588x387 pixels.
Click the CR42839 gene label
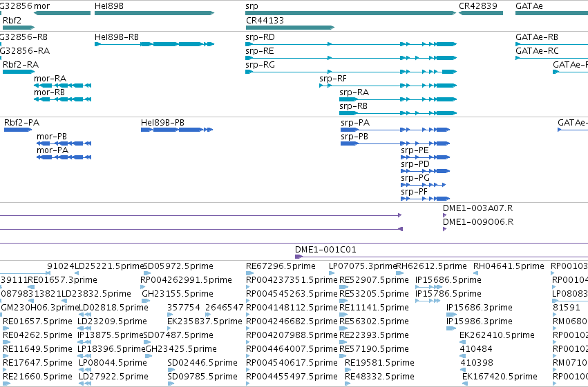477,6
